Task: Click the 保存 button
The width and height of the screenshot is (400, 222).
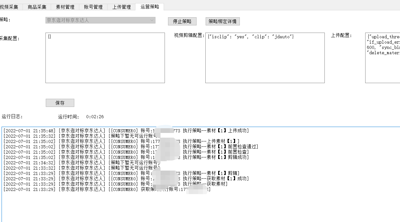Action: click(x=60, y=103)
